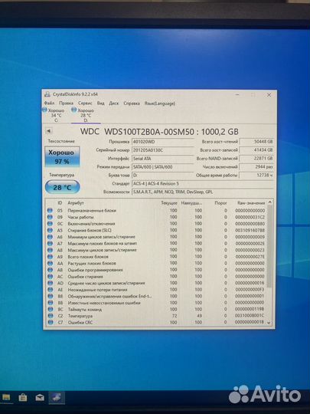This screenshot has width=310, height=414.
Task: Open File Explorer from the taskbar
Action: [6, 397]
